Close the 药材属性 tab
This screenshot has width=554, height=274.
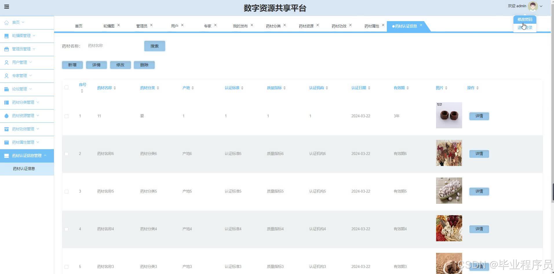pos(383,25)
